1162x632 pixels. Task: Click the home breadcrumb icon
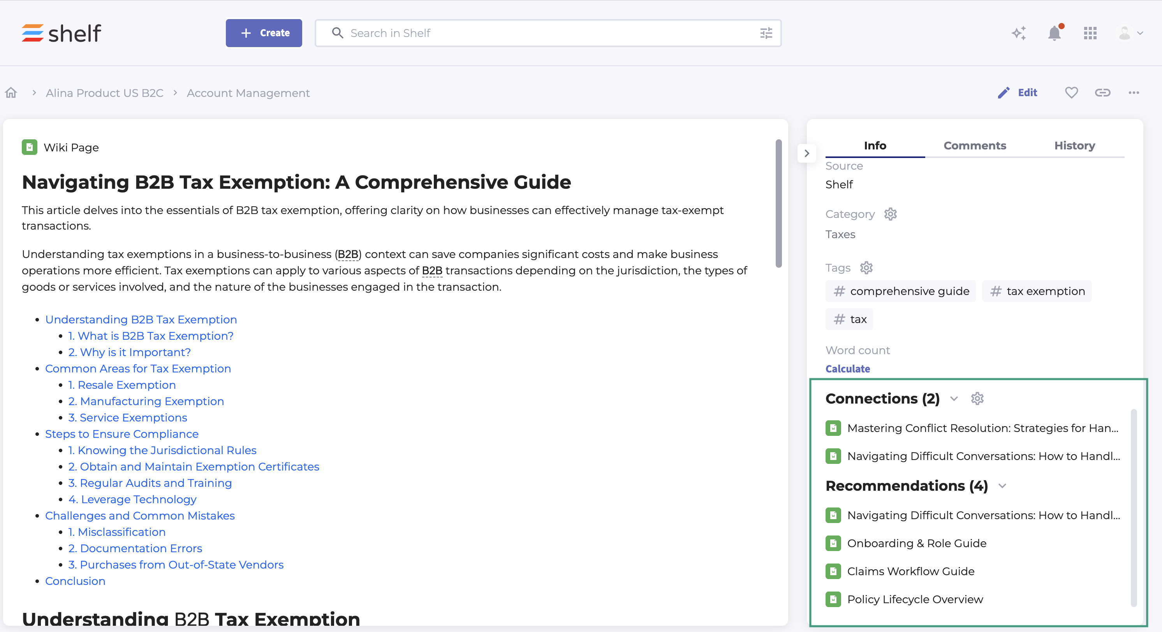[11, 93]
